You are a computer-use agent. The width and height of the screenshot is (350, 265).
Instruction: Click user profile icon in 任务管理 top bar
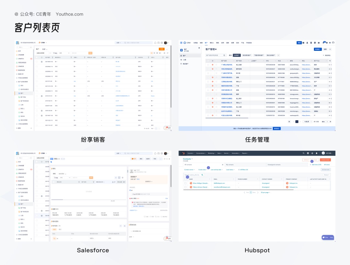333,43
